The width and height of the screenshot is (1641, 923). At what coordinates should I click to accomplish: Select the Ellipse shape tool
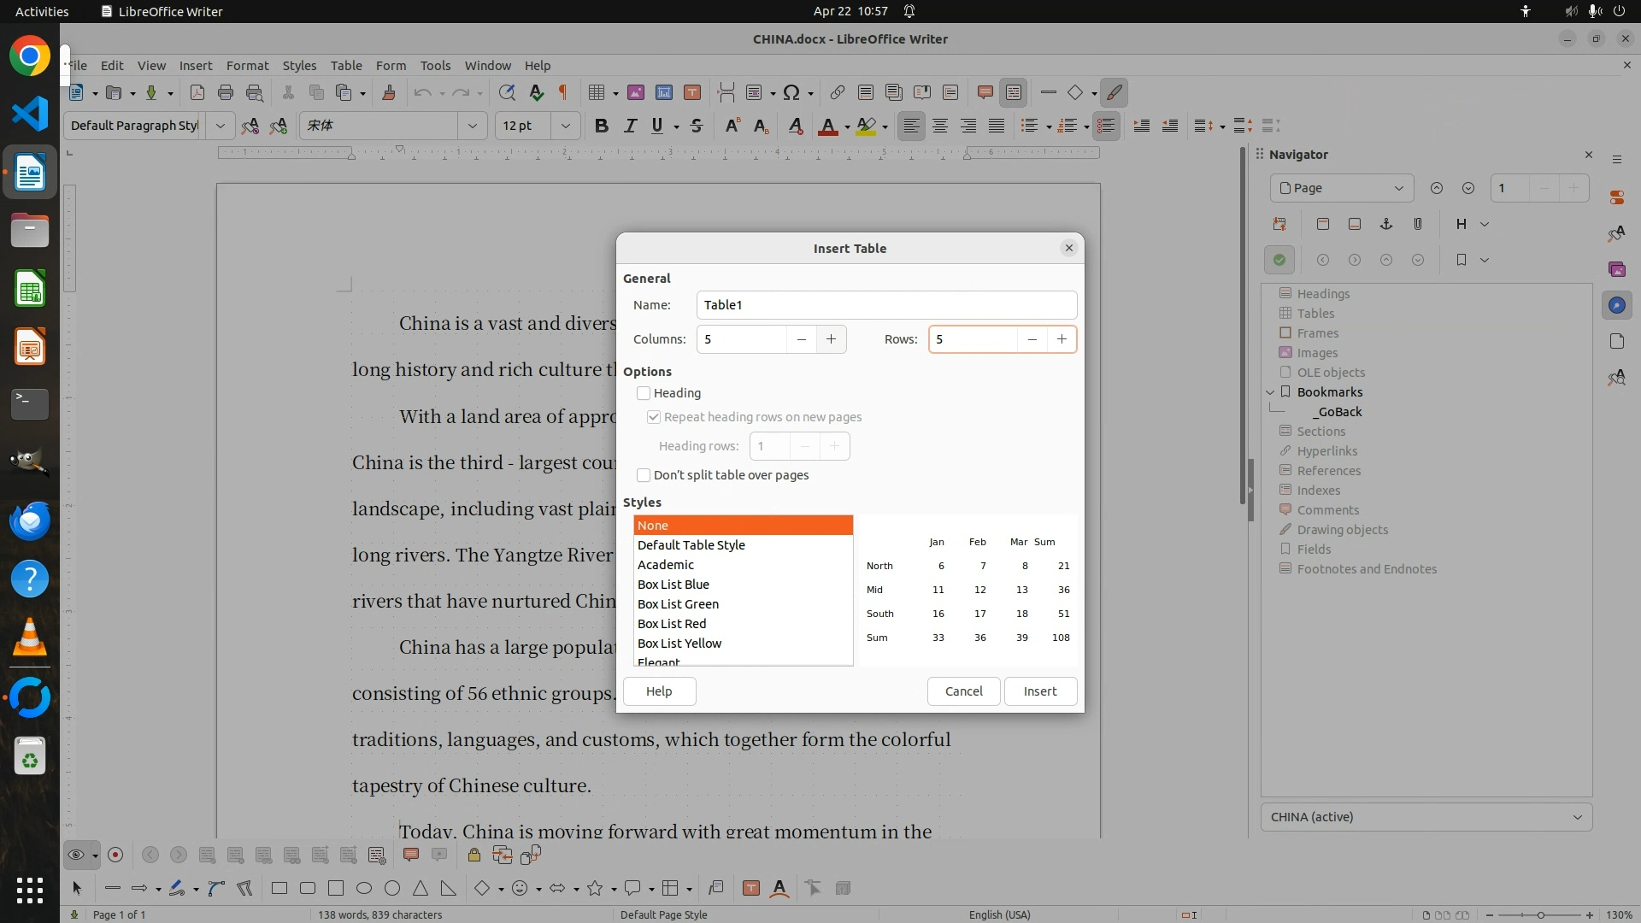(364, 888)
